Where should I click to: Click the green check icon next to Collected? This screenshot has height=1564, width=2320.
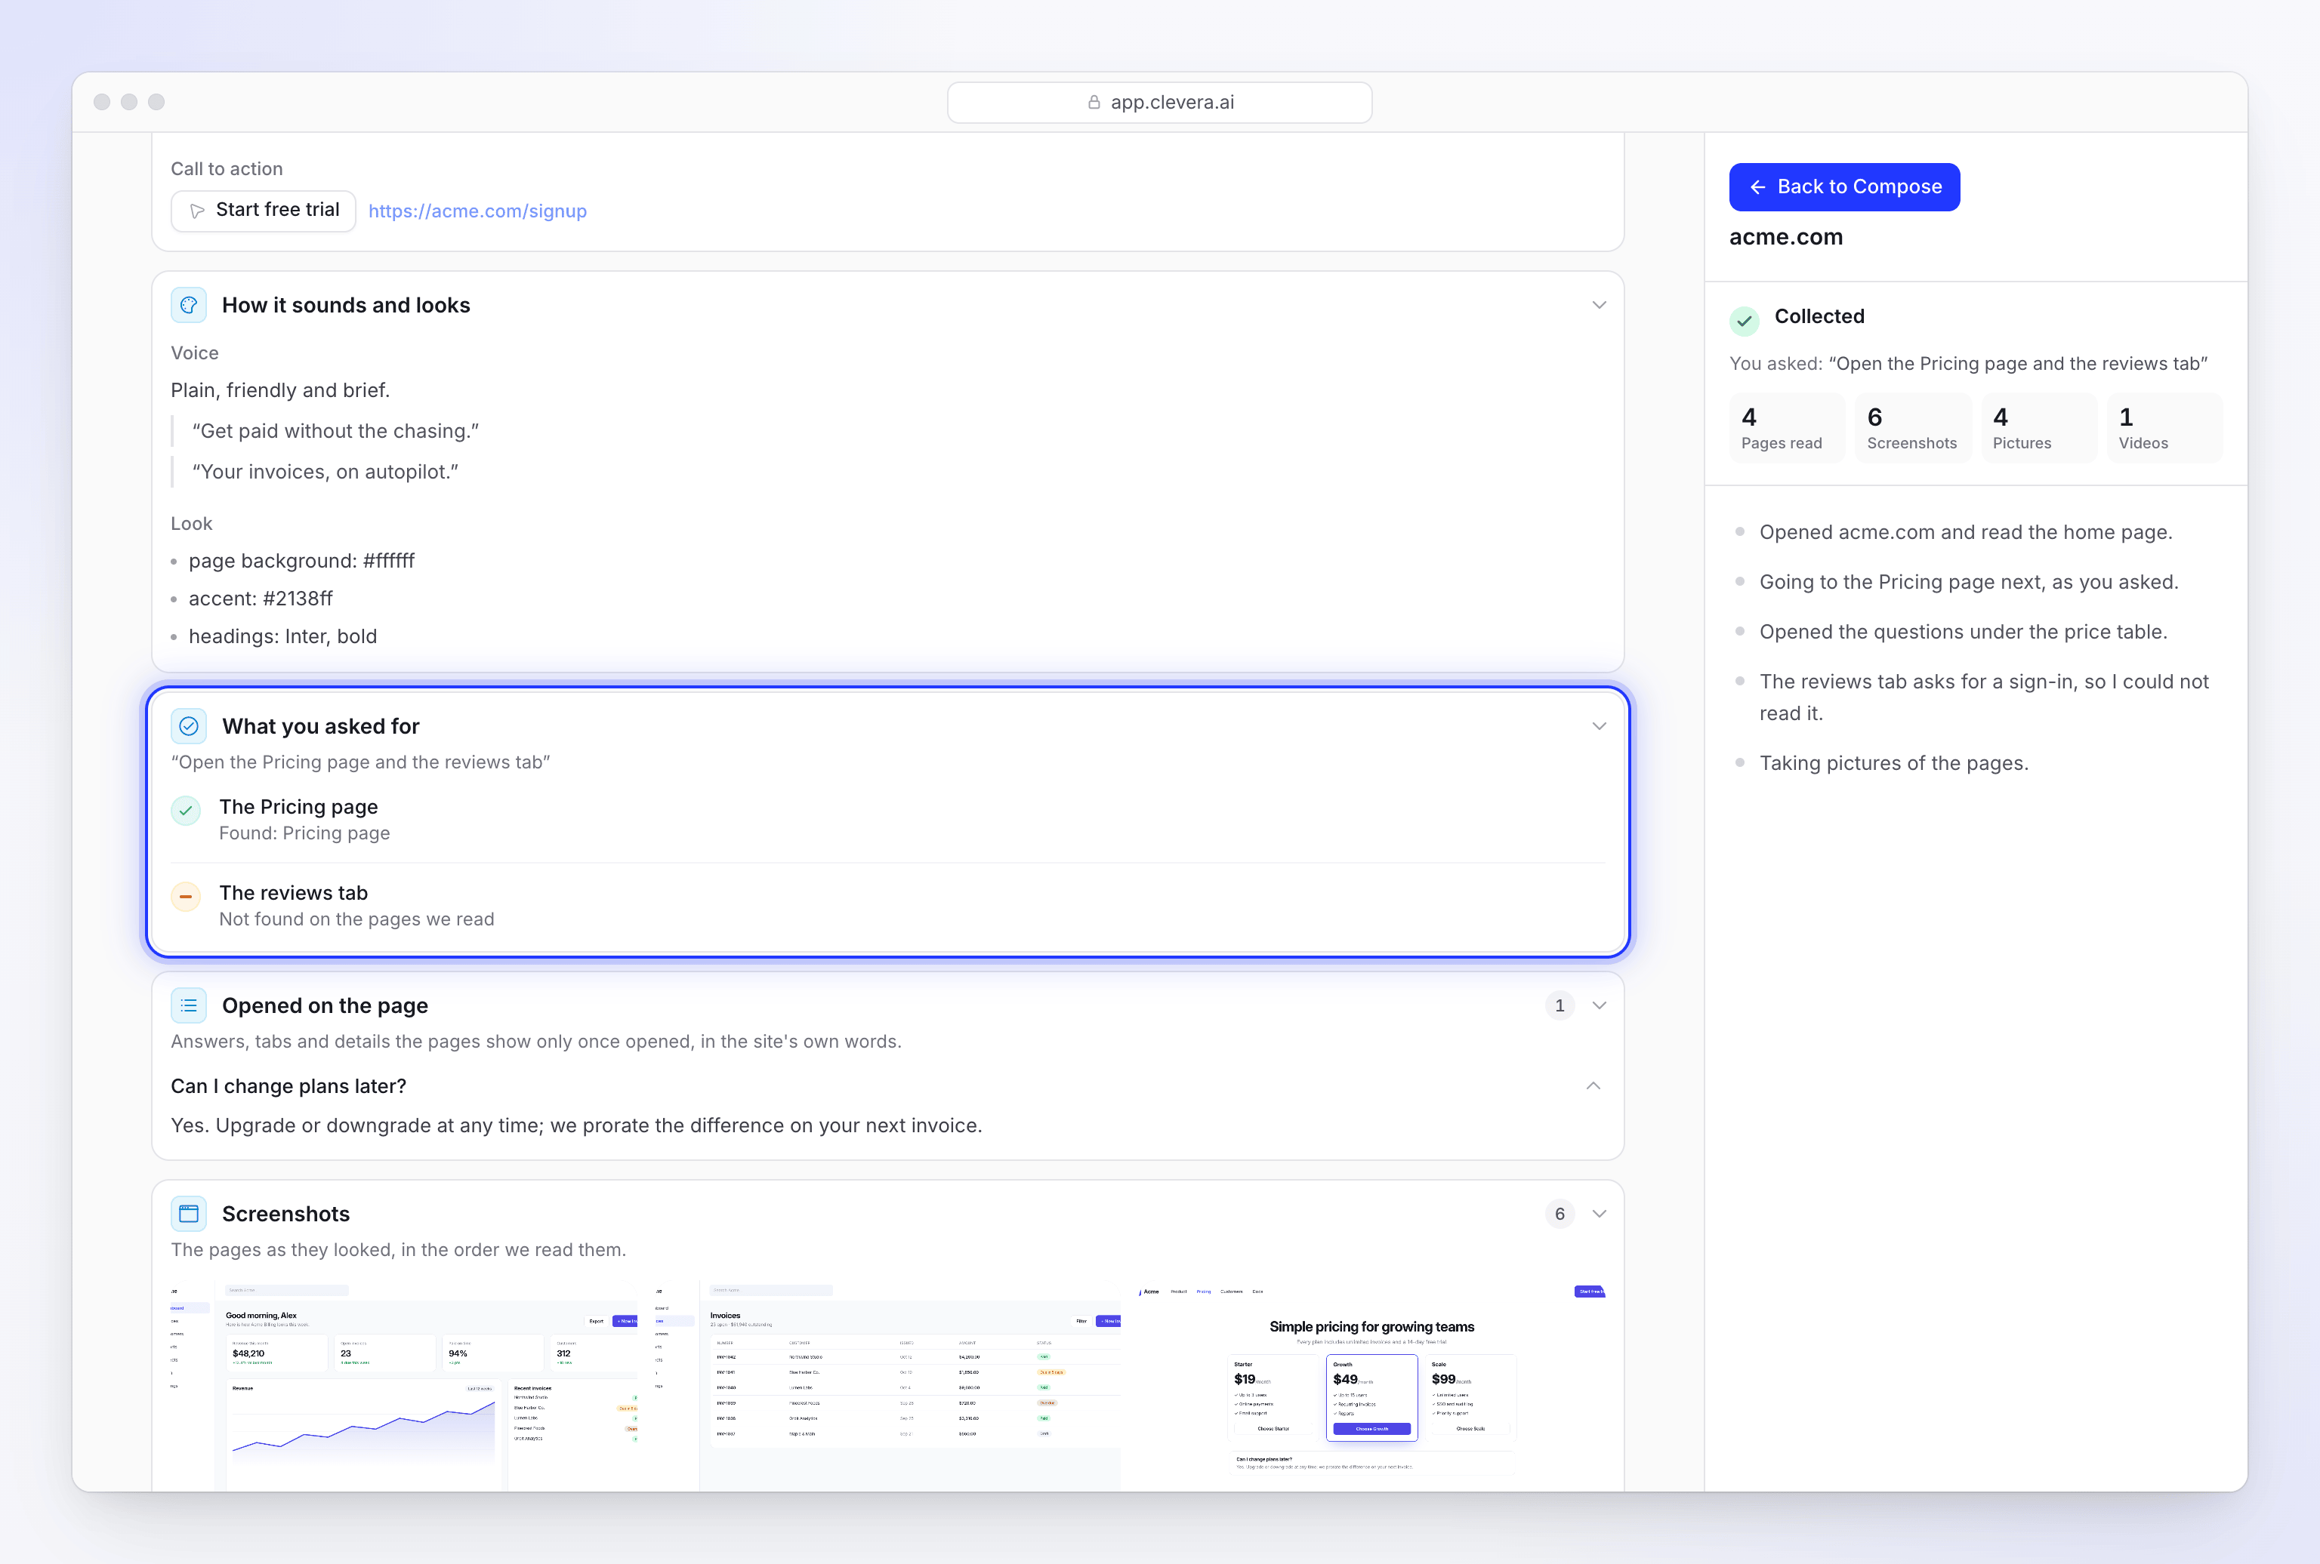(x=1745, y=320)
